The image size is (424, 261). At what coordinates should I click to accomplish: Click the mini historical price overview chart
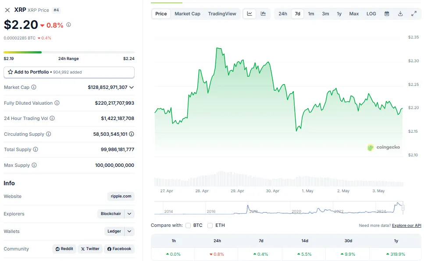pos(279,208)
